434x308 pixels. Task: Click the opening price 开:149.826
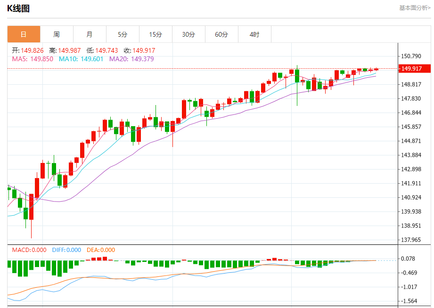(28, 51)
